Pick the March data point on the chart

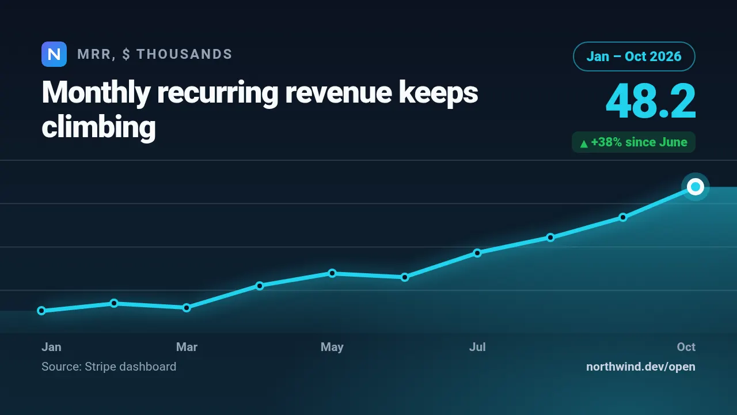coord(187,308)
